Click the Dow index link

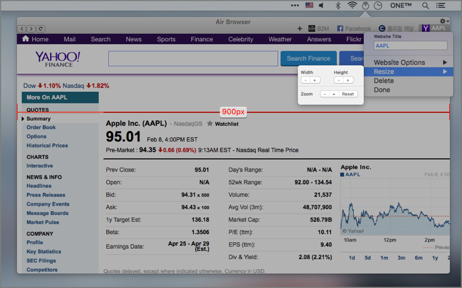(30, 86)
